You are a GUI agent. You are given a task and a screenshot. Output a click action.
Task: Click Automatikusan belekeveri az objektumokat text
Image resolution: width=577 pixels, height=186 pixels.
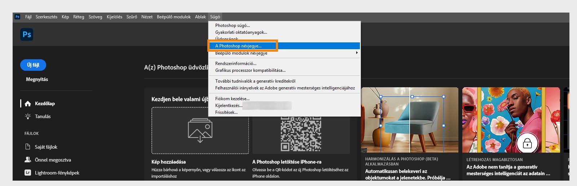click(408, 175)
